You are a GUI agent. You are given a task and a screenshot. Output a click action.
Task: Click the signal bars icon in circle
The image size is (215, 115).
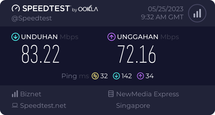[197, 13]
